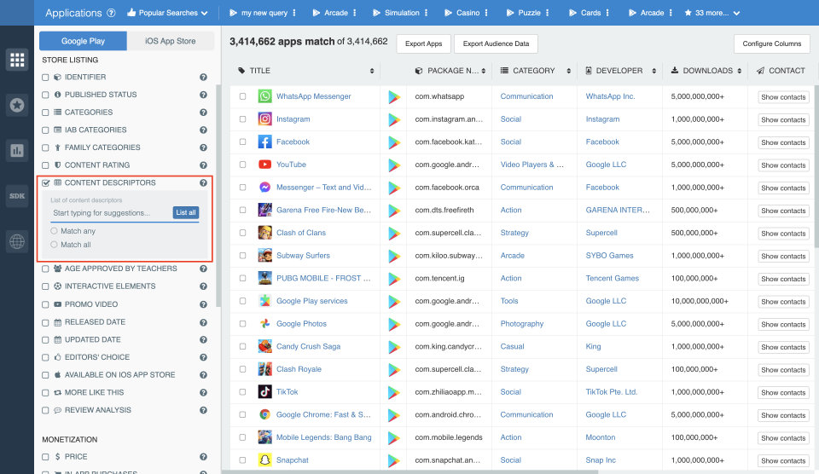Open the SDK icon in left sidebar
819x474 pixels.
click(17, 196)
